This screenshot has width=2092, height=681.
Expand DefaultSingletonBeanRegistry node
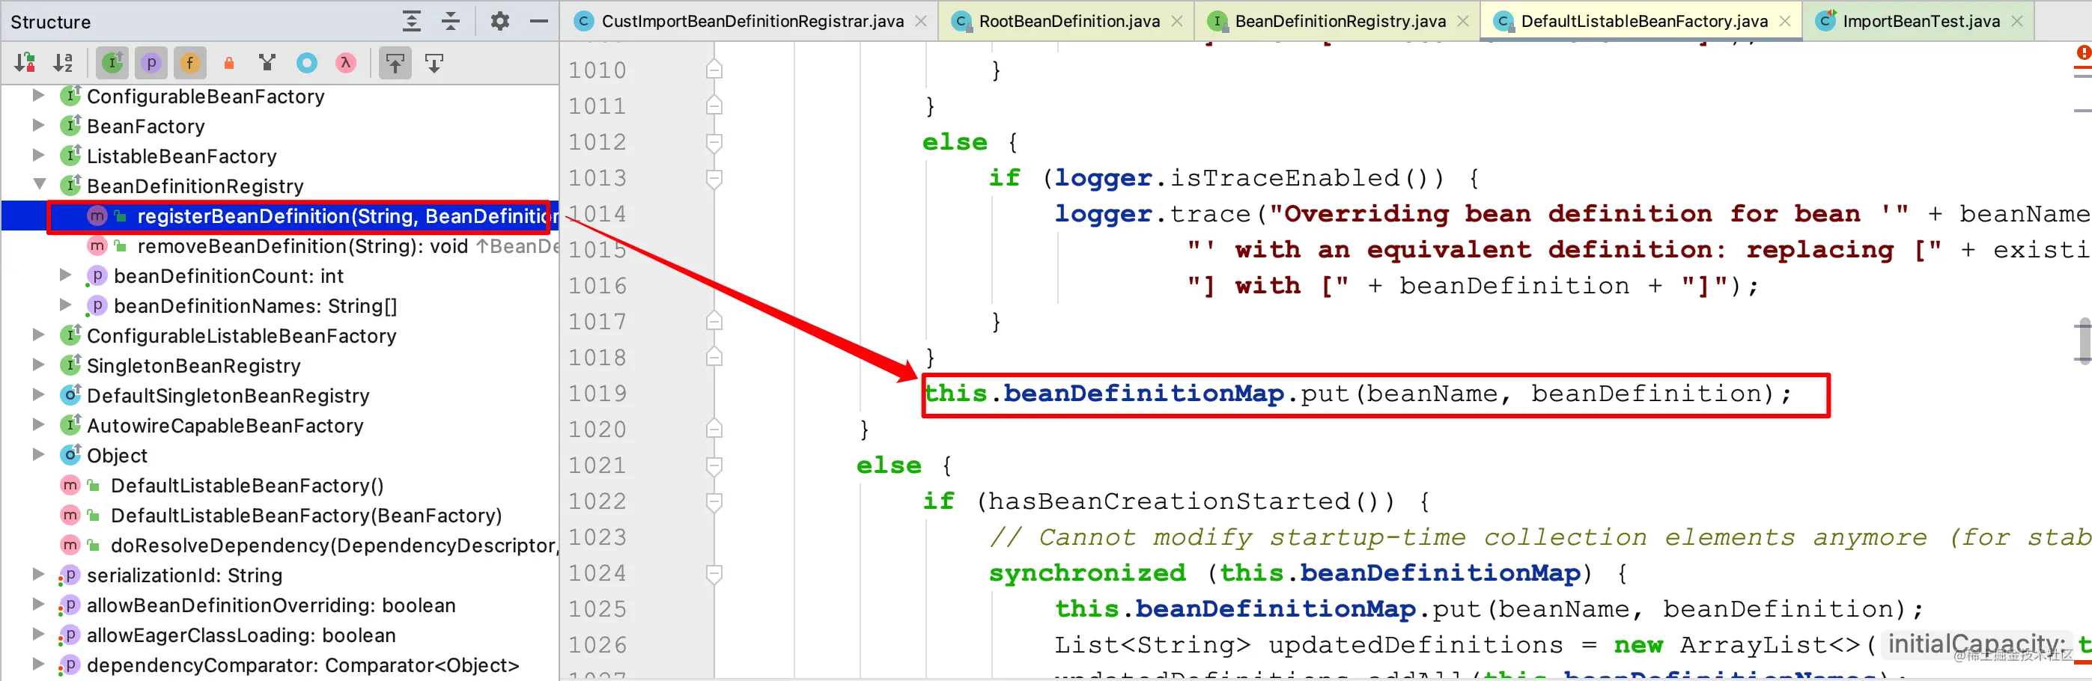pyautogui.click(x=38, y=395)
